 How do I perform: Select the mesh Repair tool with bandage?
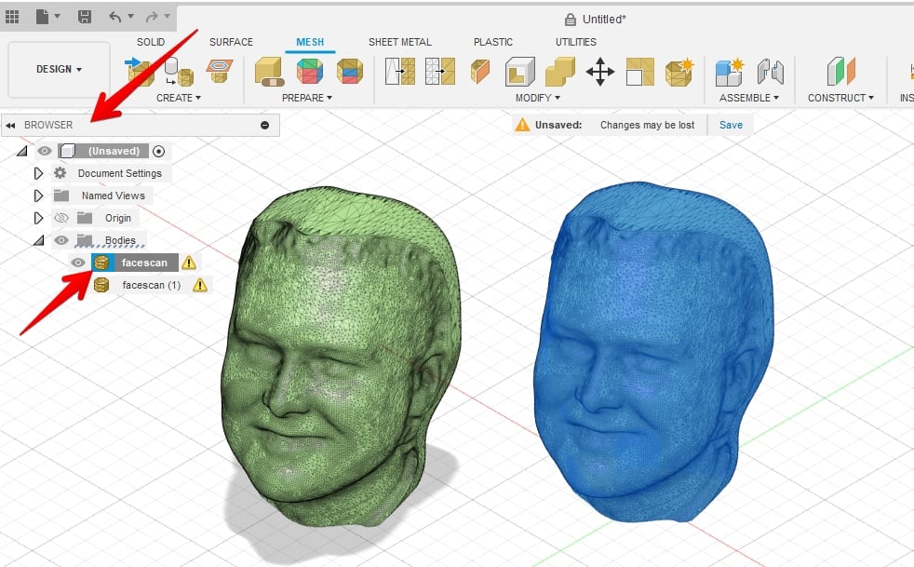(x=269, y=72)
